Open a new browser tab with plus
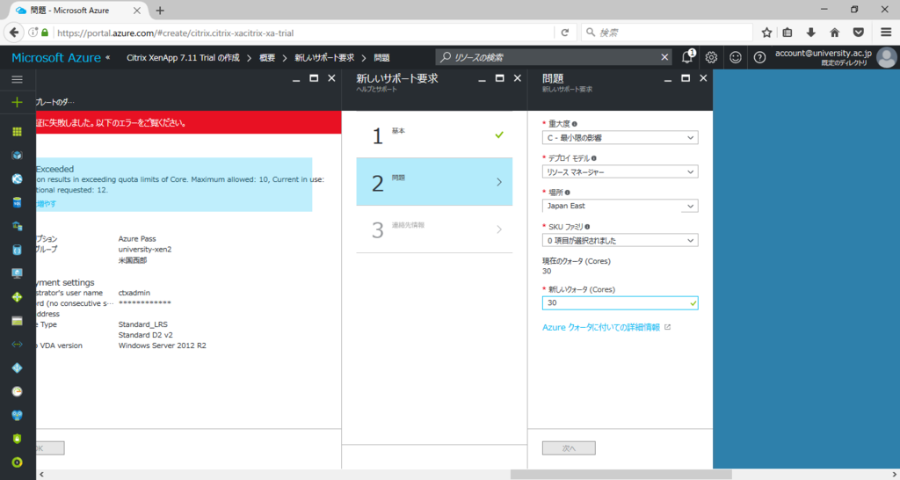Screen dimensions: 900x480 pyautogui.click(x=160, y=11)
